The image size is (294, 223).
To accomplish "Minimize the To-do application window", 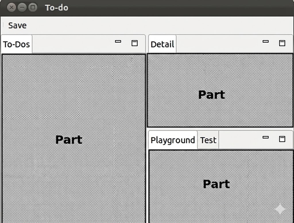I will tap(22, 7).
